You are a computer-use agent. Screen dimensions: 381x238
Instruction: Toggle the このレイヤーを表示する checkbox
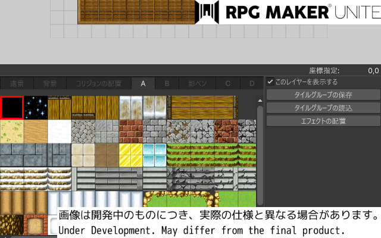pos(270,82)
